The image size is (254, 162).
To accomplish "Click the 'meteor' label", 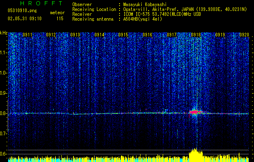I will [x=57, y=13].
